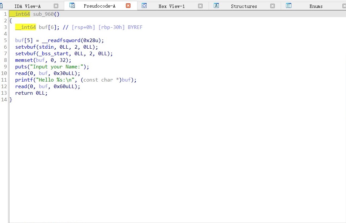Close the Structures tab
The width and height of the screenshot is (346, 223).
click(273, 6)
